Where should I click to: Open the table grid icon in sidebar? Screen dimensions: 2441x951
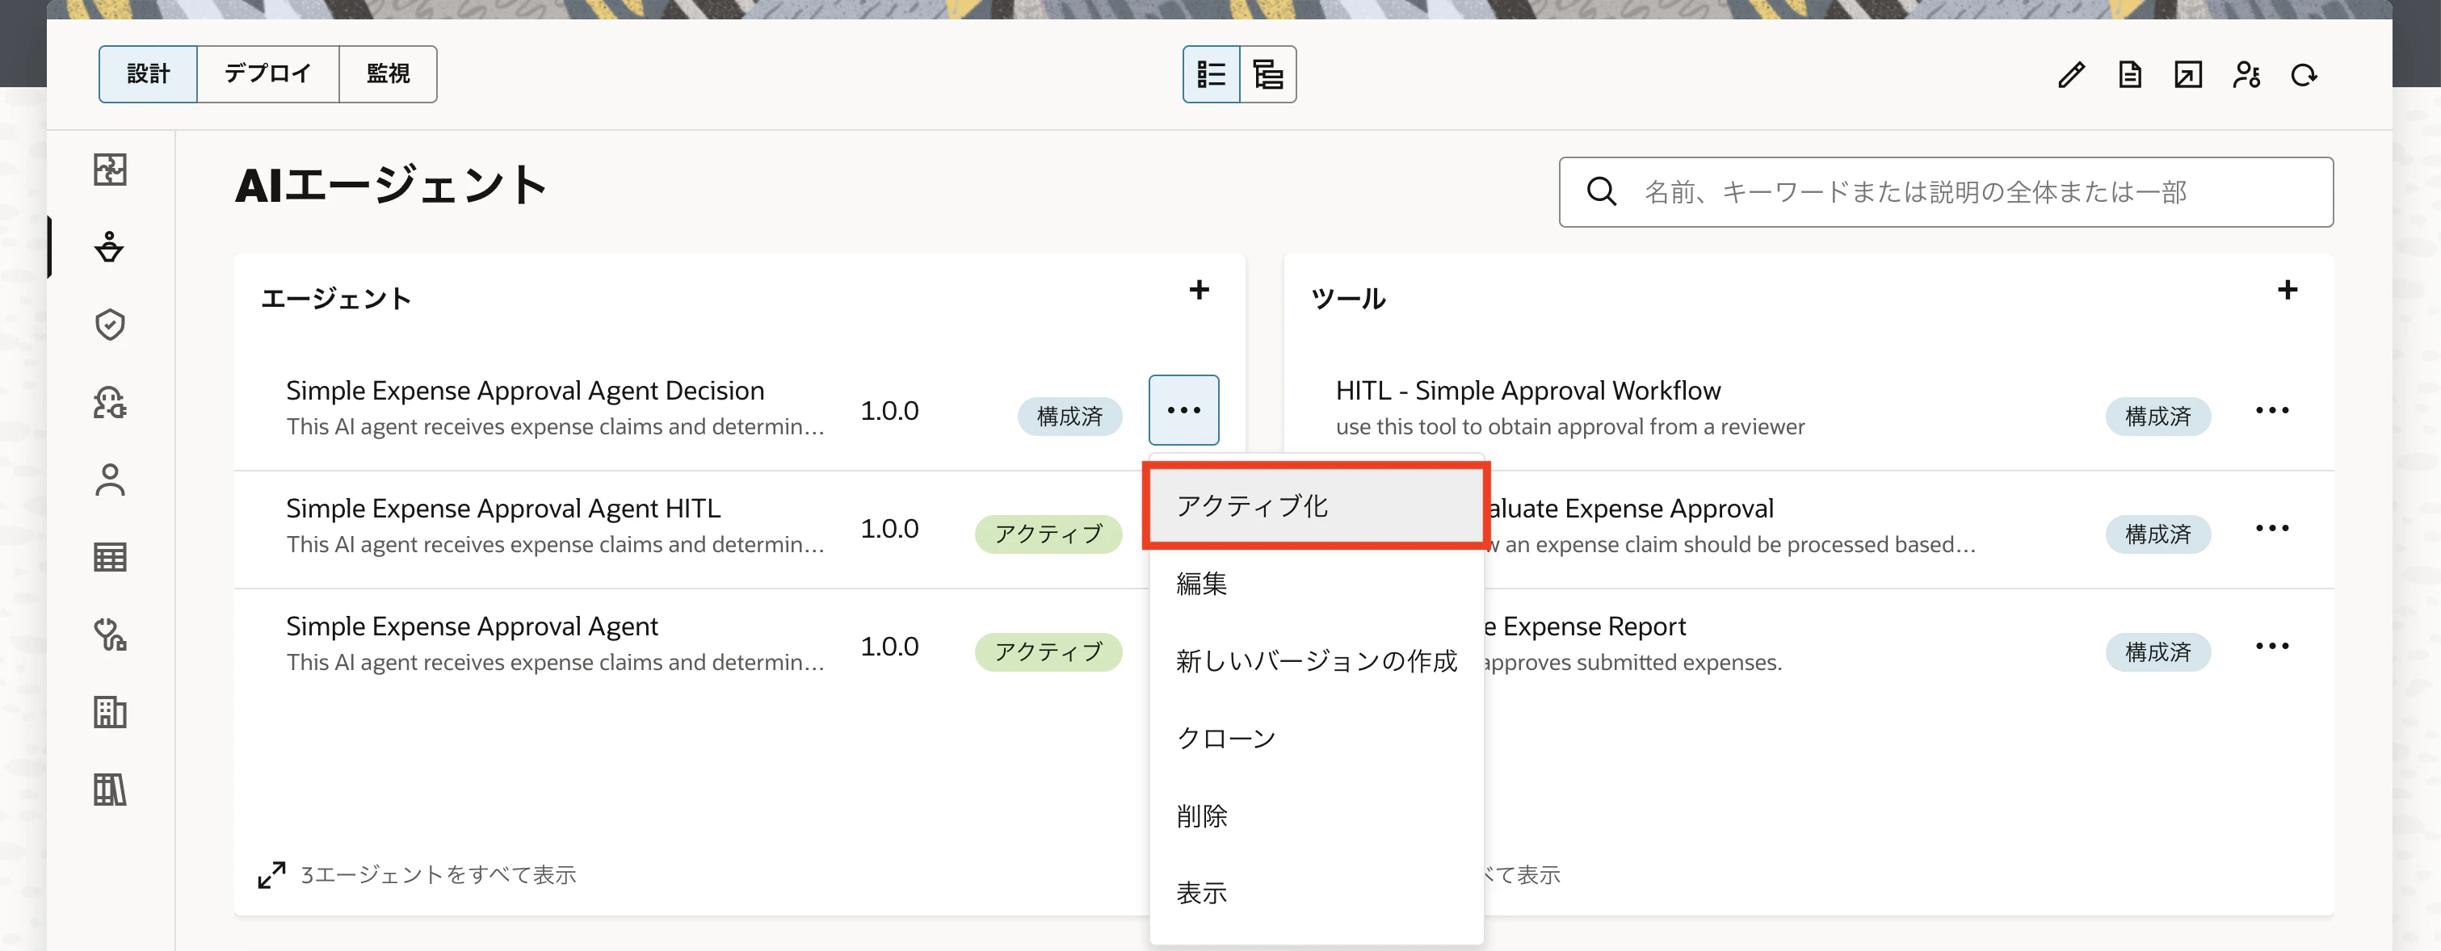(110, 557)
